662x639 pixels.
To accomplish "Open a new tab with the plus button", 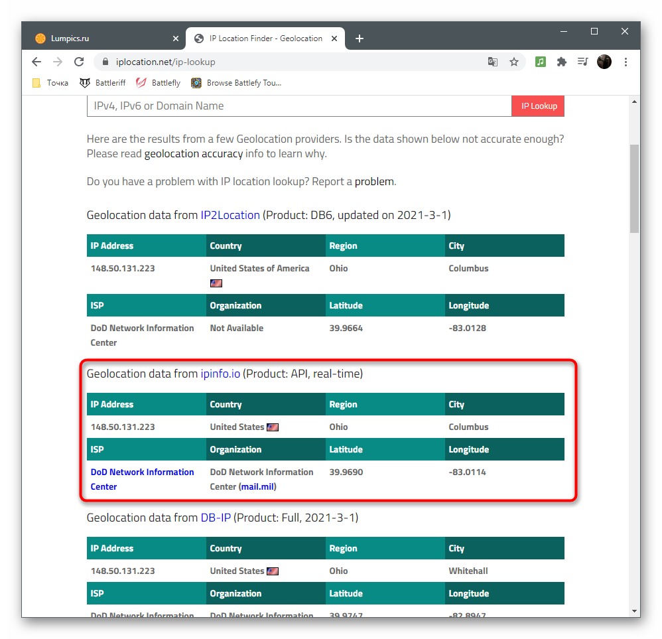I will 360,39.
